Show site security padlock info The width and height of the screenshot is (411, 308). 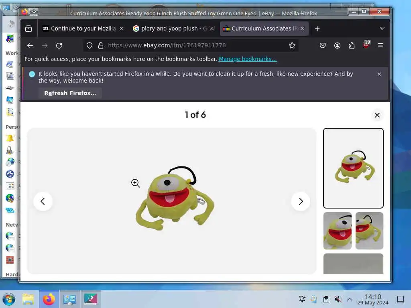(x=101, y=46)
